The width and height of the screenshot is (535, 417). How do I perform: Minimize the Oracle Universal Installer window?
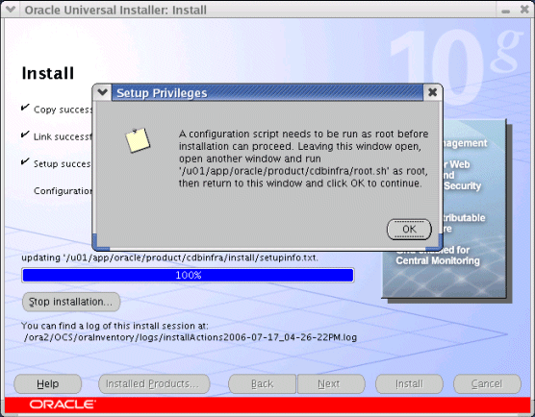pyautogui.click(x=506, y=12)
